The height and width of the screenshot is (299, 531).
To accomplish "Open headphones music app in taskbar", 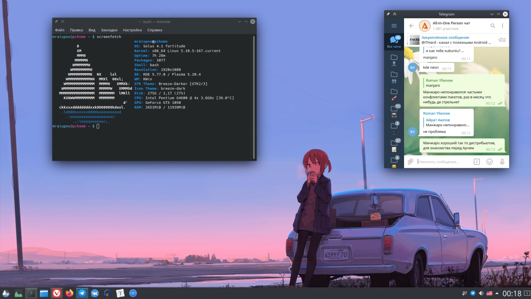I will pyautogui.click(x=107, y=293).
